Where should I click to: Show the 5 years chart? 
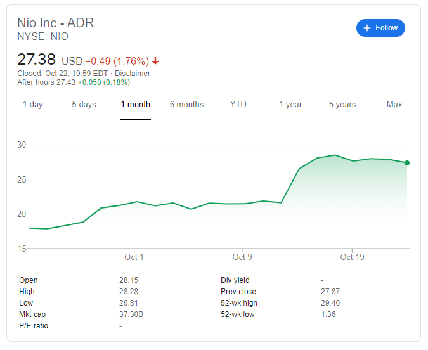pyautogui.click(x=342, y=104)
